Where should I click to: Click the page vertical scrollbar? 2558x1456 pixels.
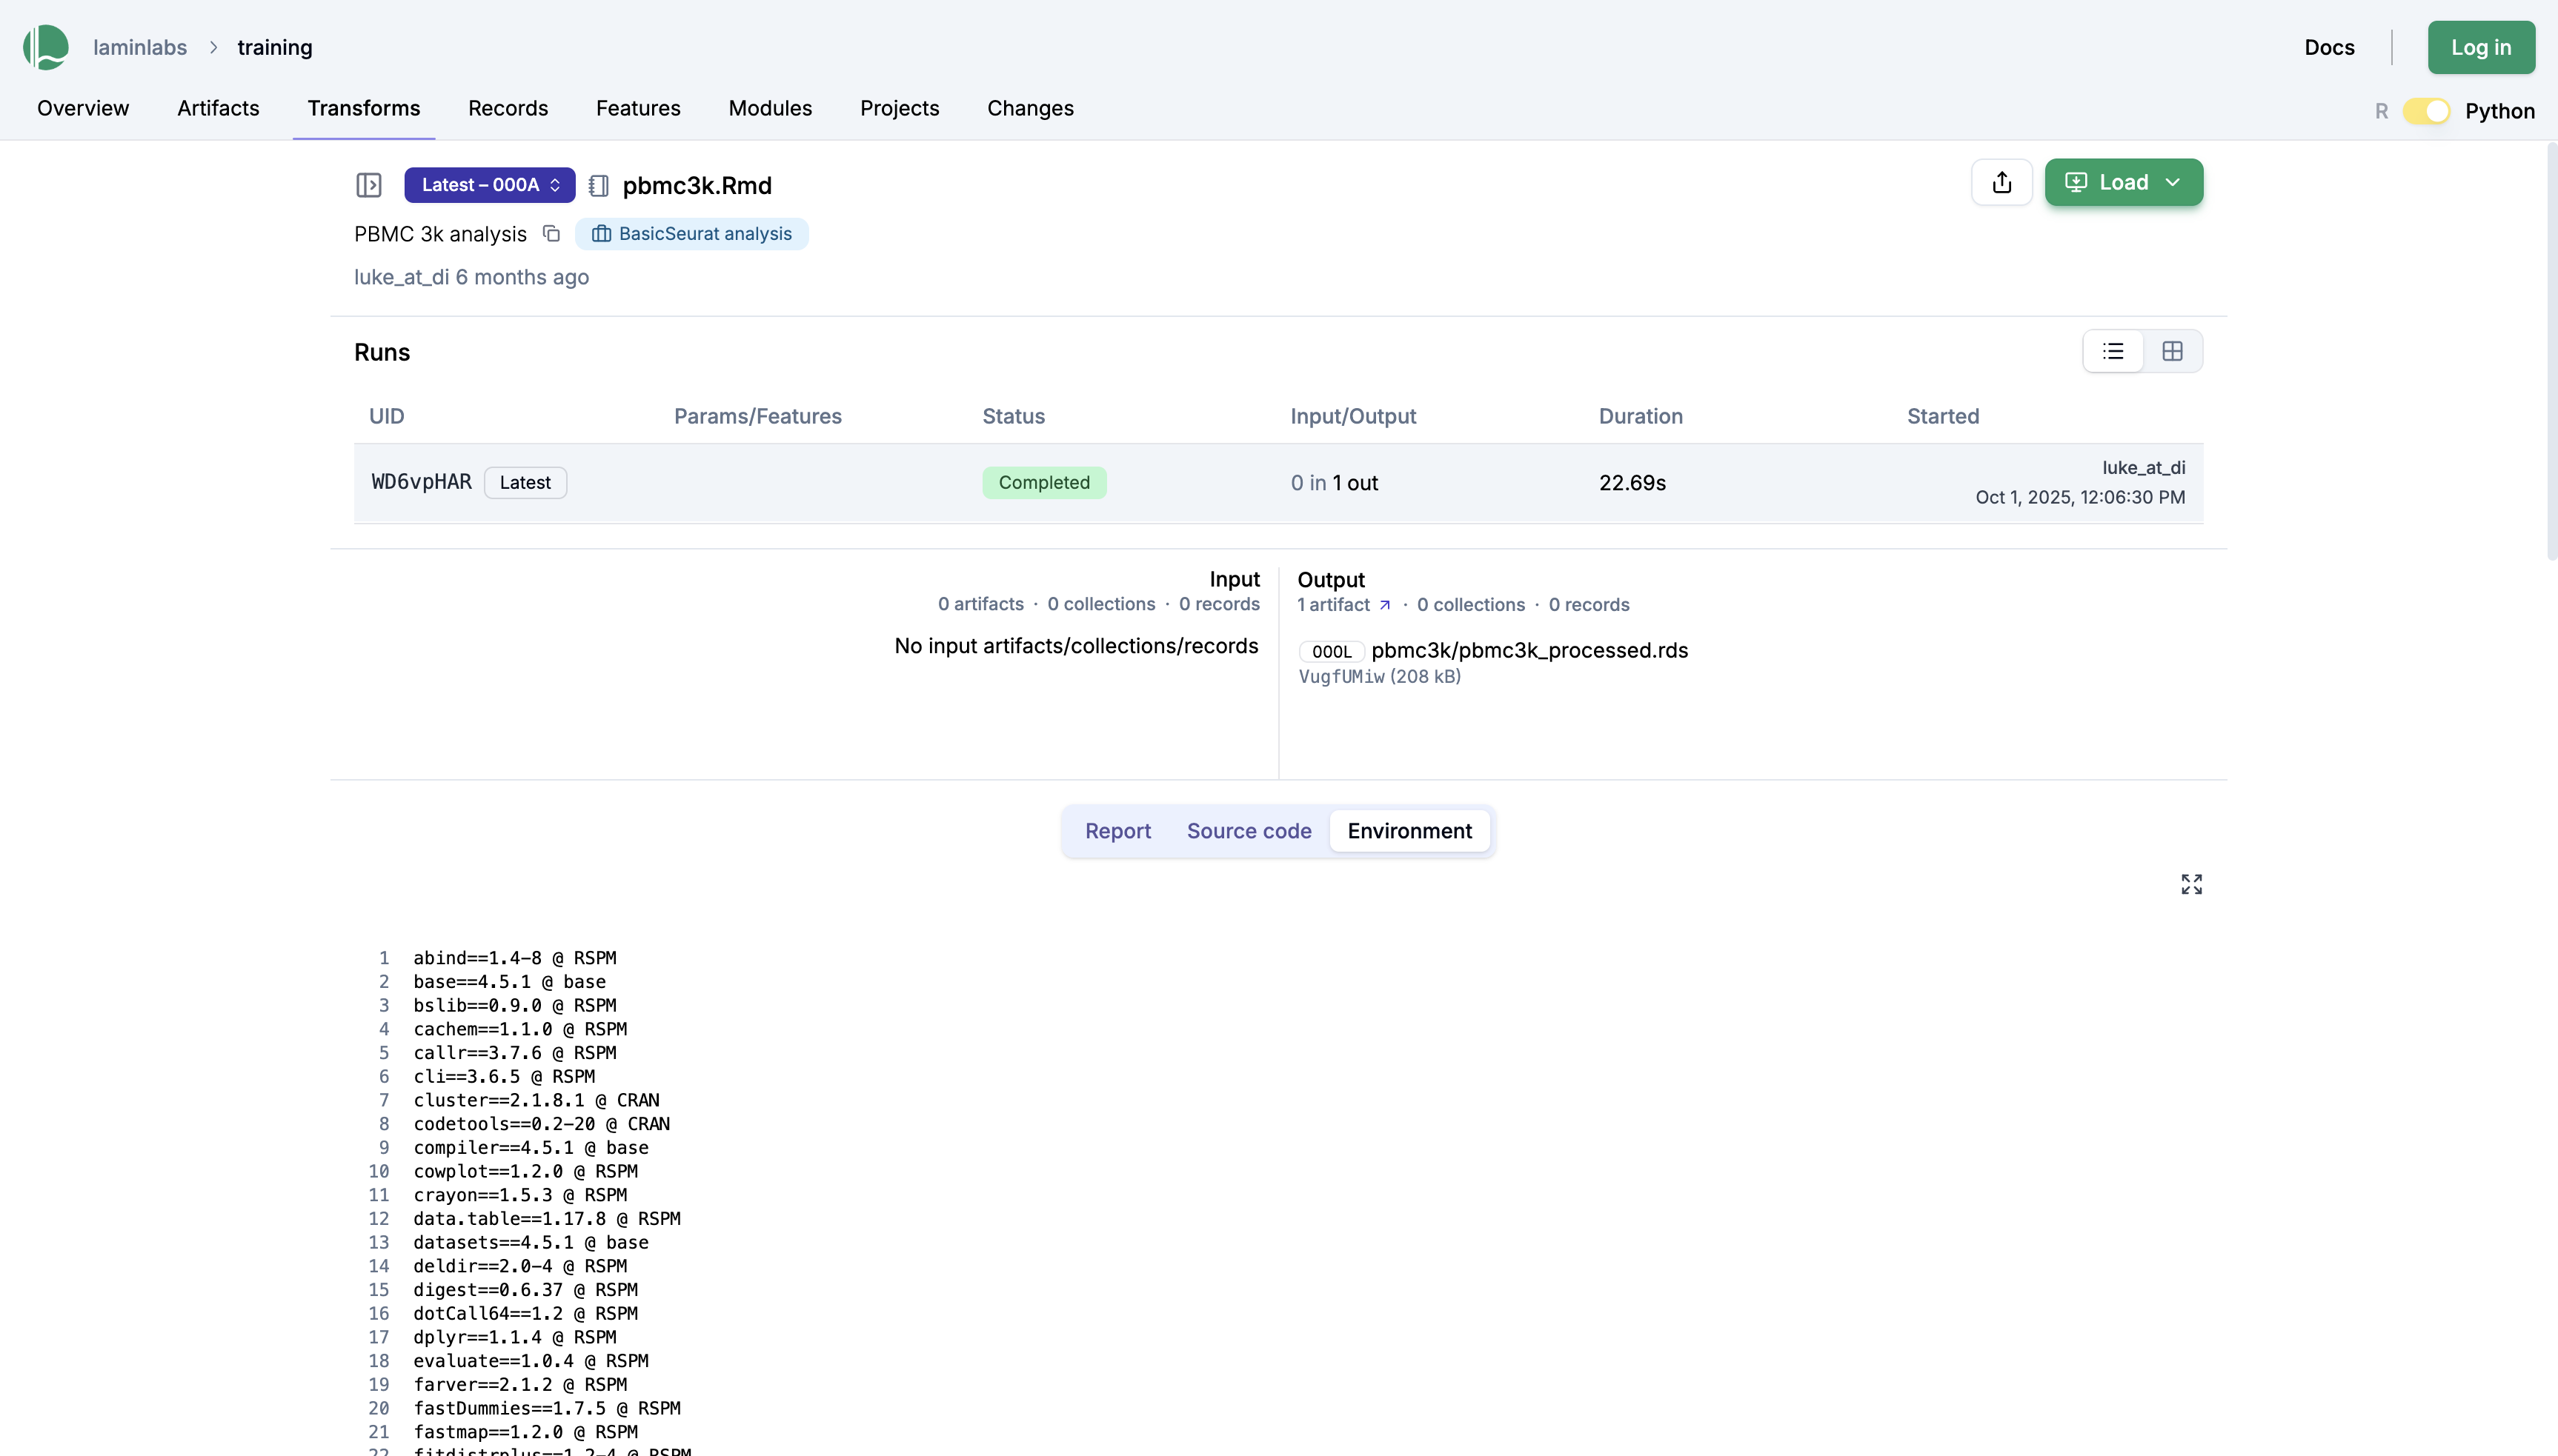pos(2551,350)
